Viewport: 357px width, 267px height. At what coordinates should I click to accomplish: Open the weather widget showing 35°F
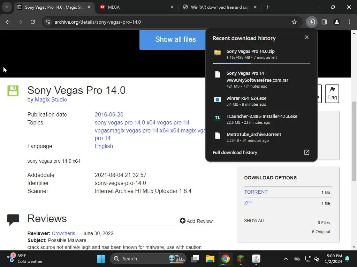pyautogui.click(x=25, y=259)
